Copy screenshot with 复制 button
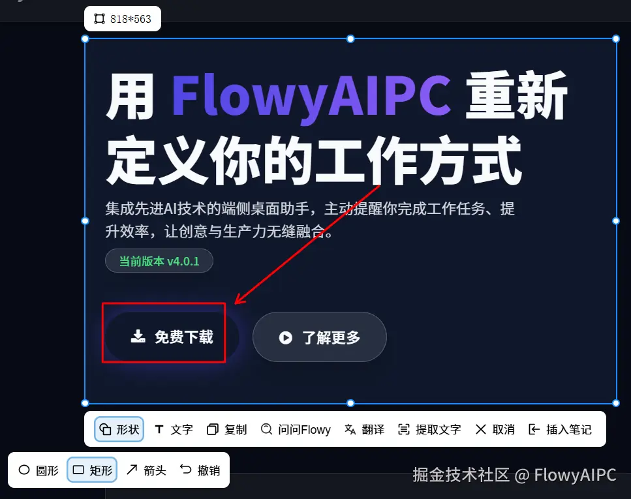Screen dimensions: 631x499 (x=226, y=429)
